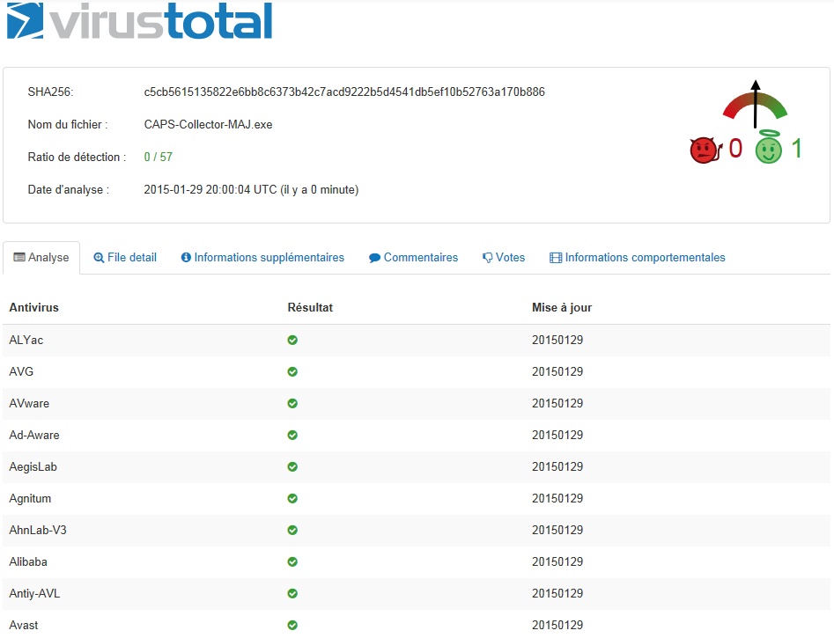This screenshot has height=638, width=834.
Task: Click the Mise à jour column header
Action: (562, 307)
